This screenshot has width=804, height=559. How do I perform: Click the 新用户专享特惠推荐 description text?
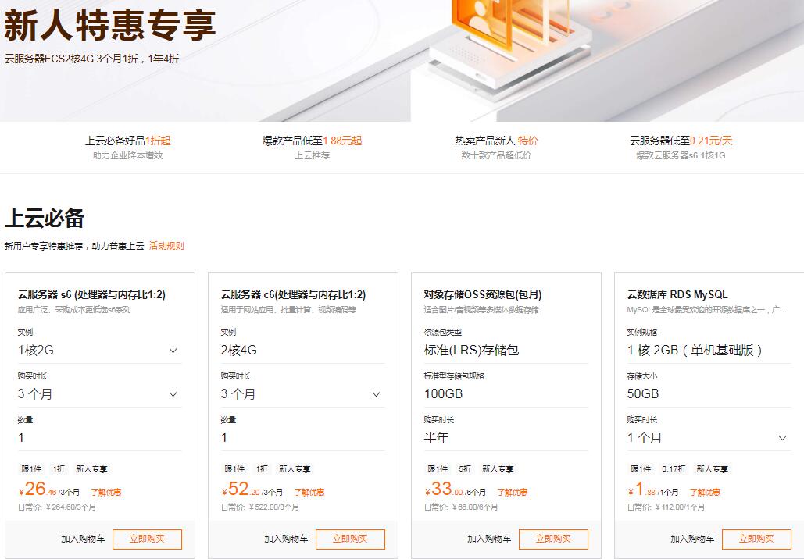click(74, 246)
